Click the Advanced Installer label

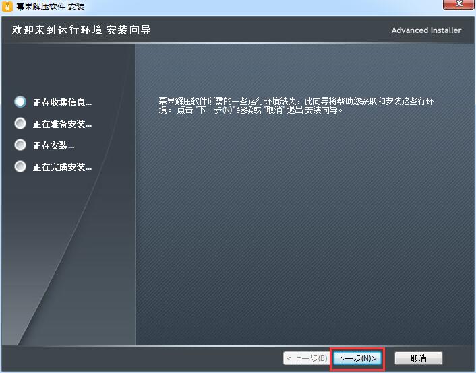(426, 30)
